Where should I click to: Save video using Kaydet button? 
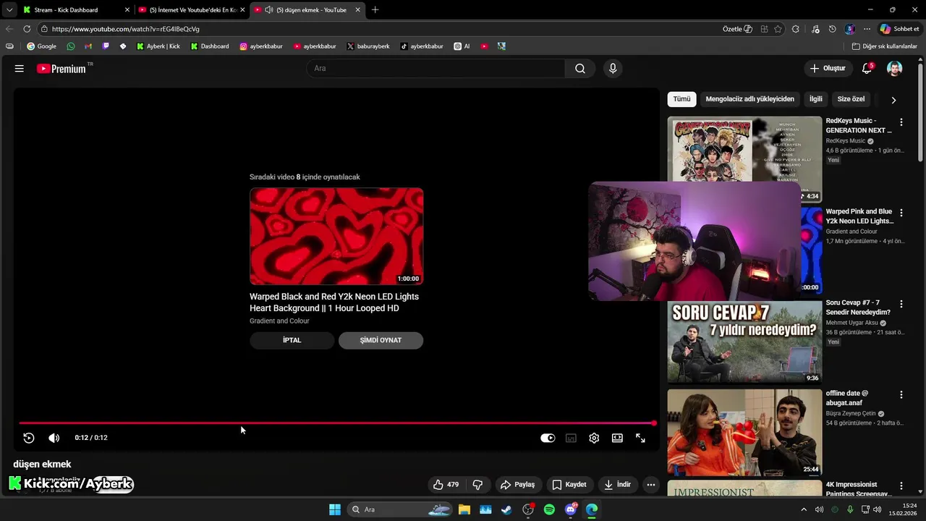click(569, 485)
